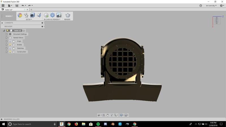Select the Bodies folder label

19,45
